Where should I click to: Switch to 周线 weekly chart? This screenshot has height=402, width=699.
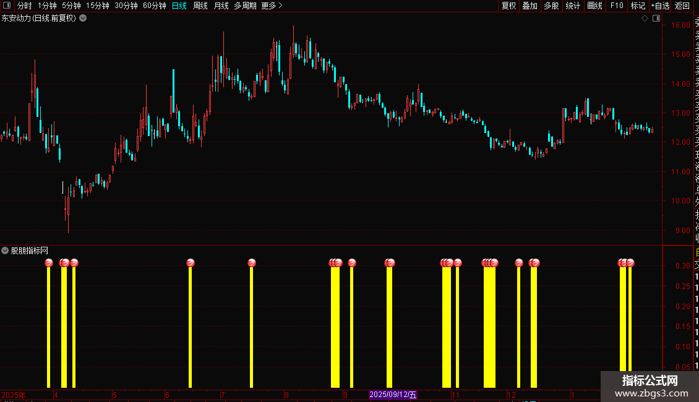(200, 6)
